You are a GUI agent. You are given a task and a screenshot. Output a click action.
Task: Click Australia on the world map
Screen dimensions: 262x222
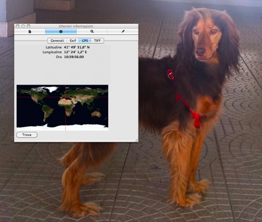click(96, 114)
